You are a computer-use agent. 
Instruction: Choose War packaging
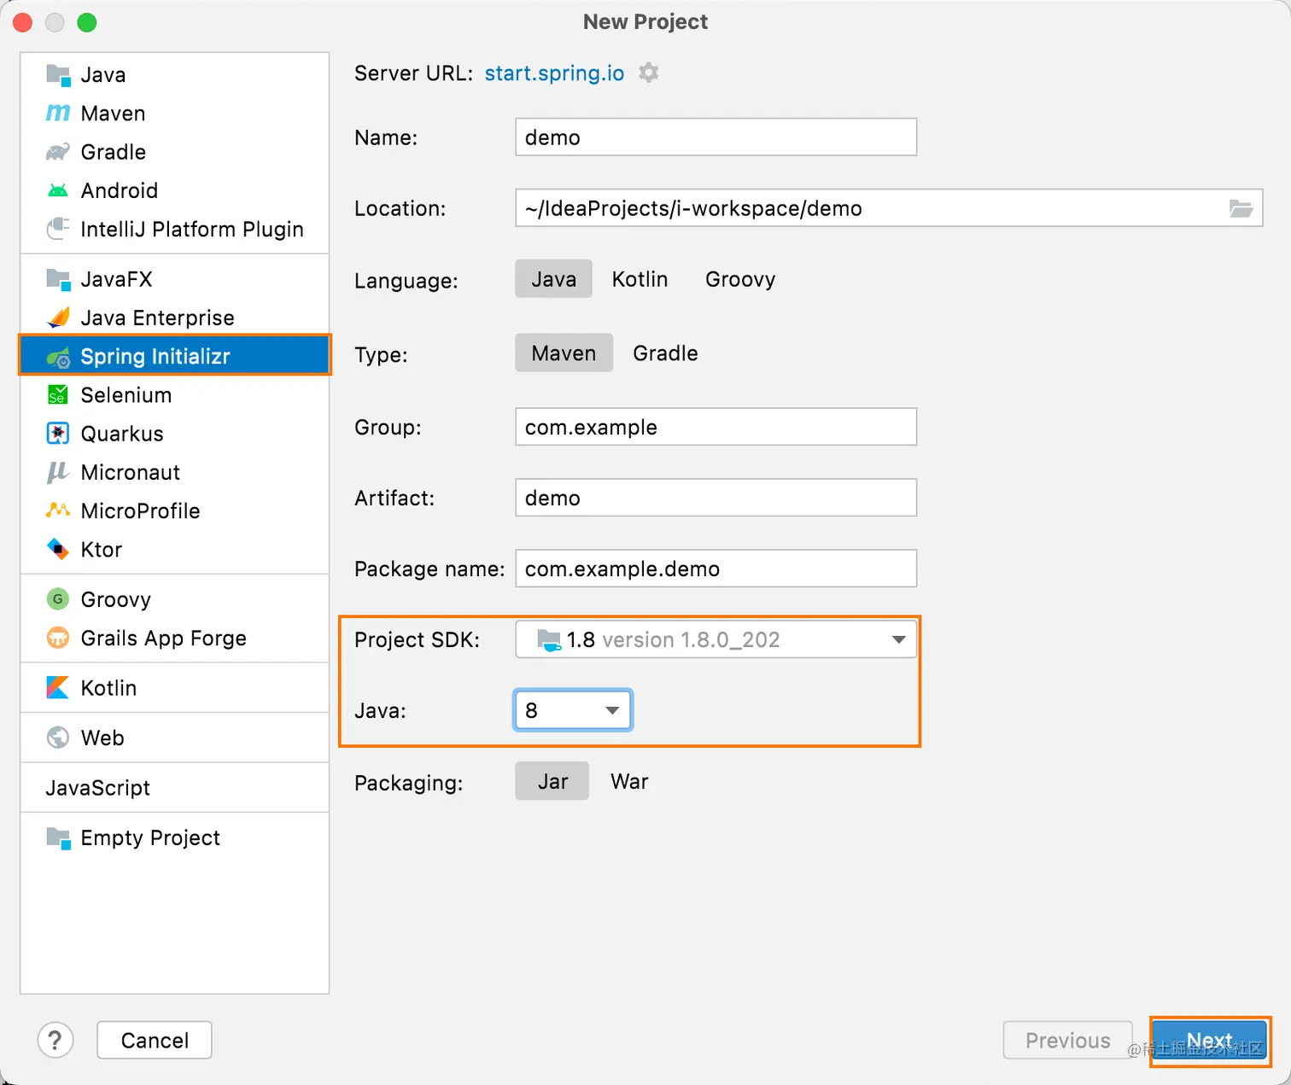click(x=629, y=781)
